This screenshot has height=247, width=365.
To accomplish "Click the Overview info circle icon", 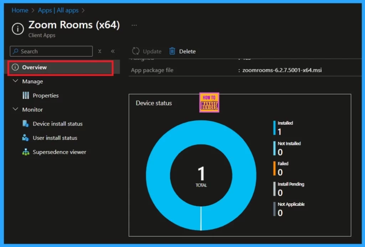I will (15, 67).
